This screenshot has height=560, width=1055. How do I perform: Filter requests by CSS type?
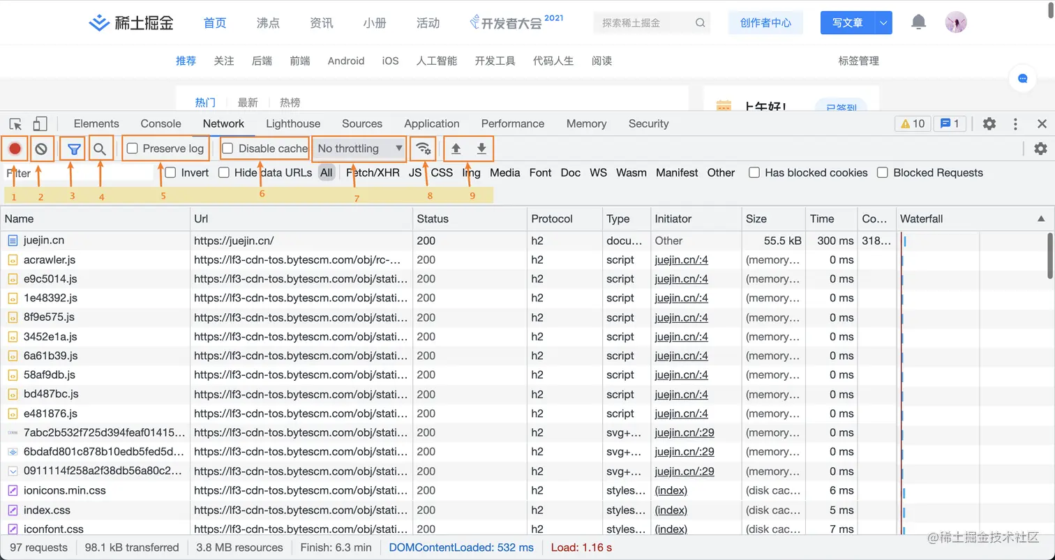click(x=442, y=172)
